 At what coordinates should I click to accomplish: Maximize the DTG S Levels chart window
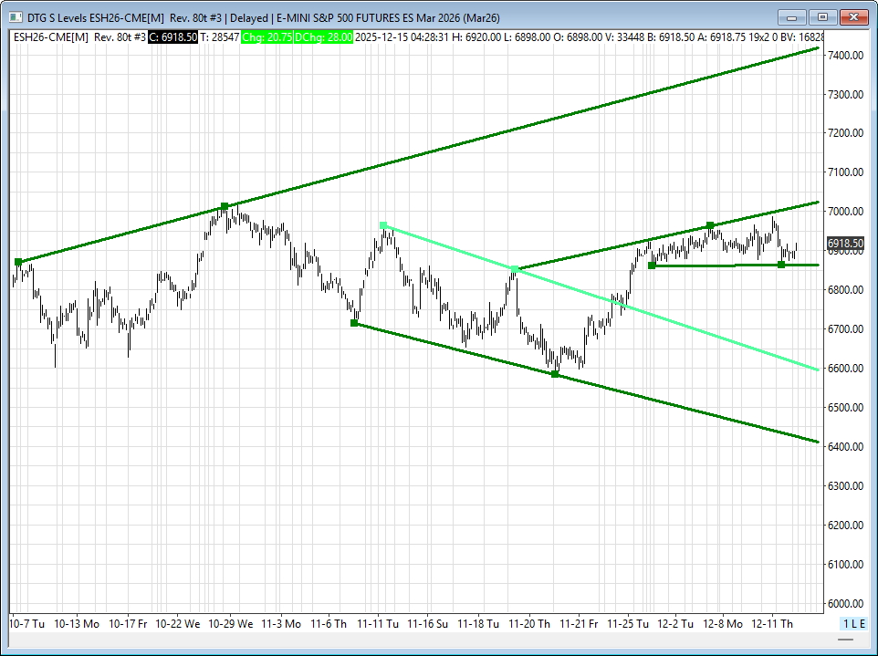pos(822,16)
